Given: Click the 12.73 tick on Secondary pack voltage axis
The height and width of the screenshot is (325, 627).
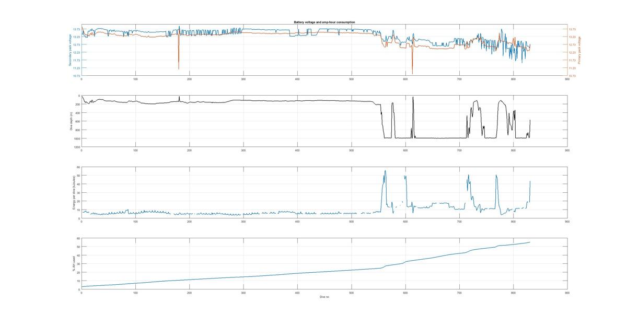Looking at the screenshot, I should [76, 45].
